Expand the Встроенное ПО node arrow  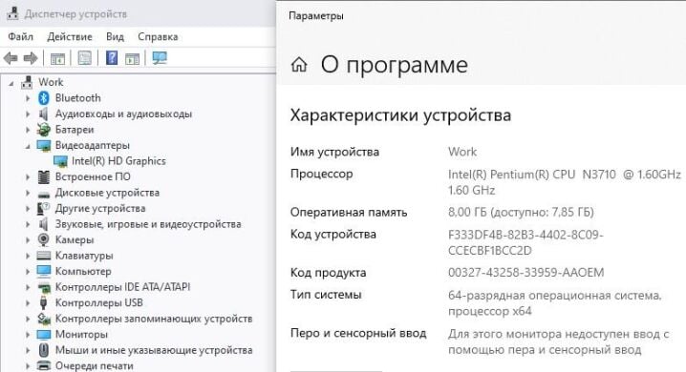point(28,176)
